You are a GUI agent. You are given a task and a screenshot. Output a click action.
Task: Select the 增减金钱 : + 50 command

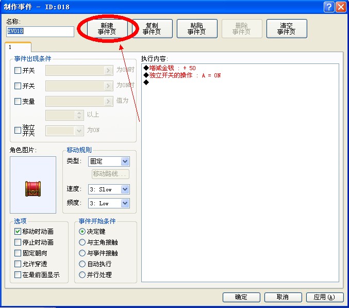[170, 68]
